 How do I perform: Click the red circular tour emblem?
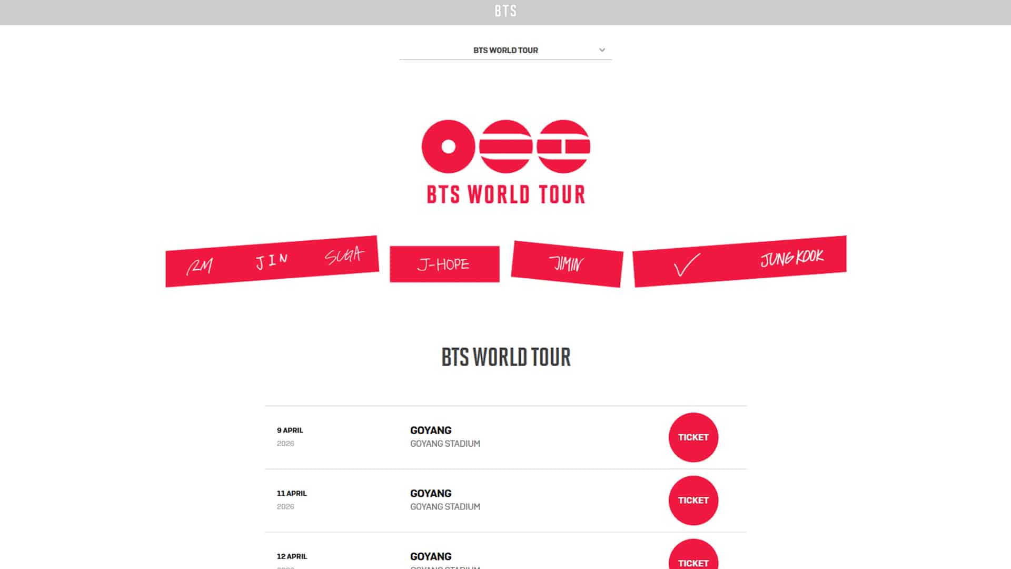[x=506, y=146]
